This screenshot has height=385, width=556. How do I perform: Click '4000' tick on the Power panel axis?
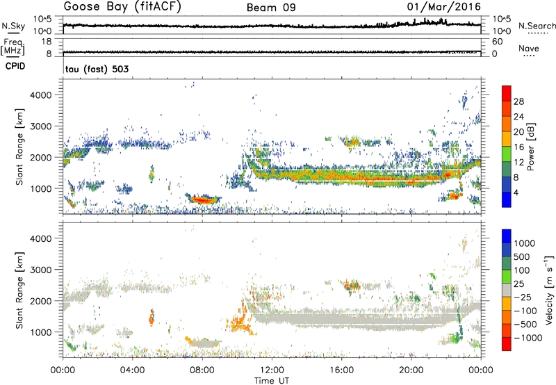(41, 95)
